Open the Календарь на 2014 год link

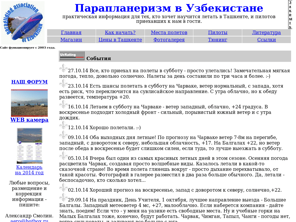click(29, 170)
